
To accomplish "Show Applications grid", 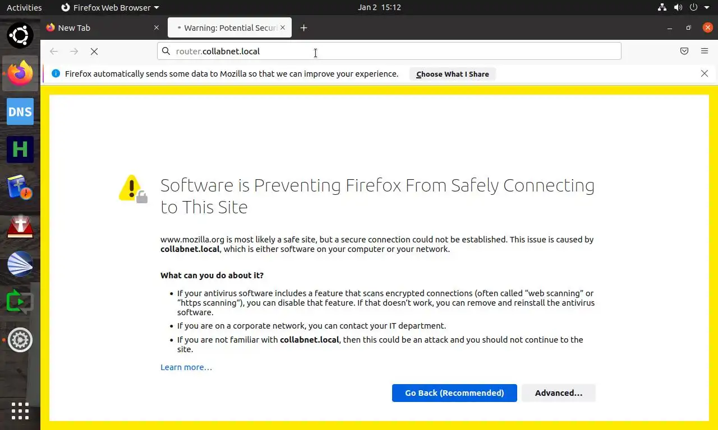I will 20,411.
